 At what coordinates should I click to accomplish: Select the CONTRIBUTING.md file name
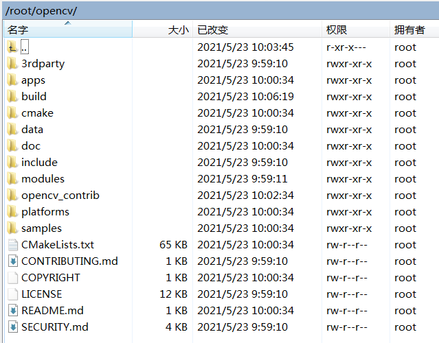coord(69,261)
